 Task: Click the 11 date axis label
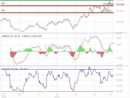38,94
